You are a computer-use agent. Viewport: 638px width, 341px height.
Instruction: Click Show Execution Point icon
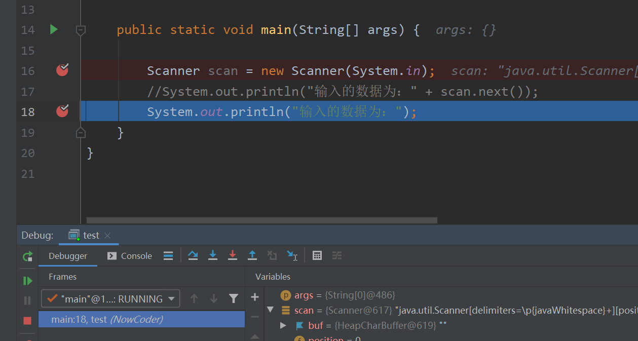pyautogui.click(x=168, y=256)
